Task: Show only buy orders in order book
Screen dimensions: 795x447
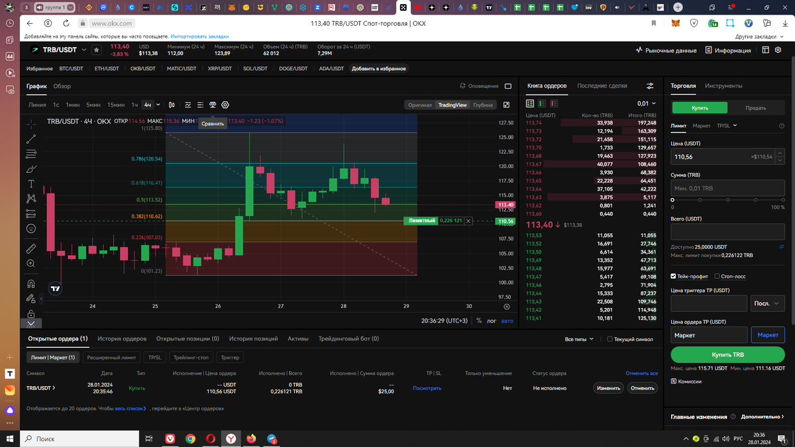Action: pyautogui.click(x=542, y=103)
